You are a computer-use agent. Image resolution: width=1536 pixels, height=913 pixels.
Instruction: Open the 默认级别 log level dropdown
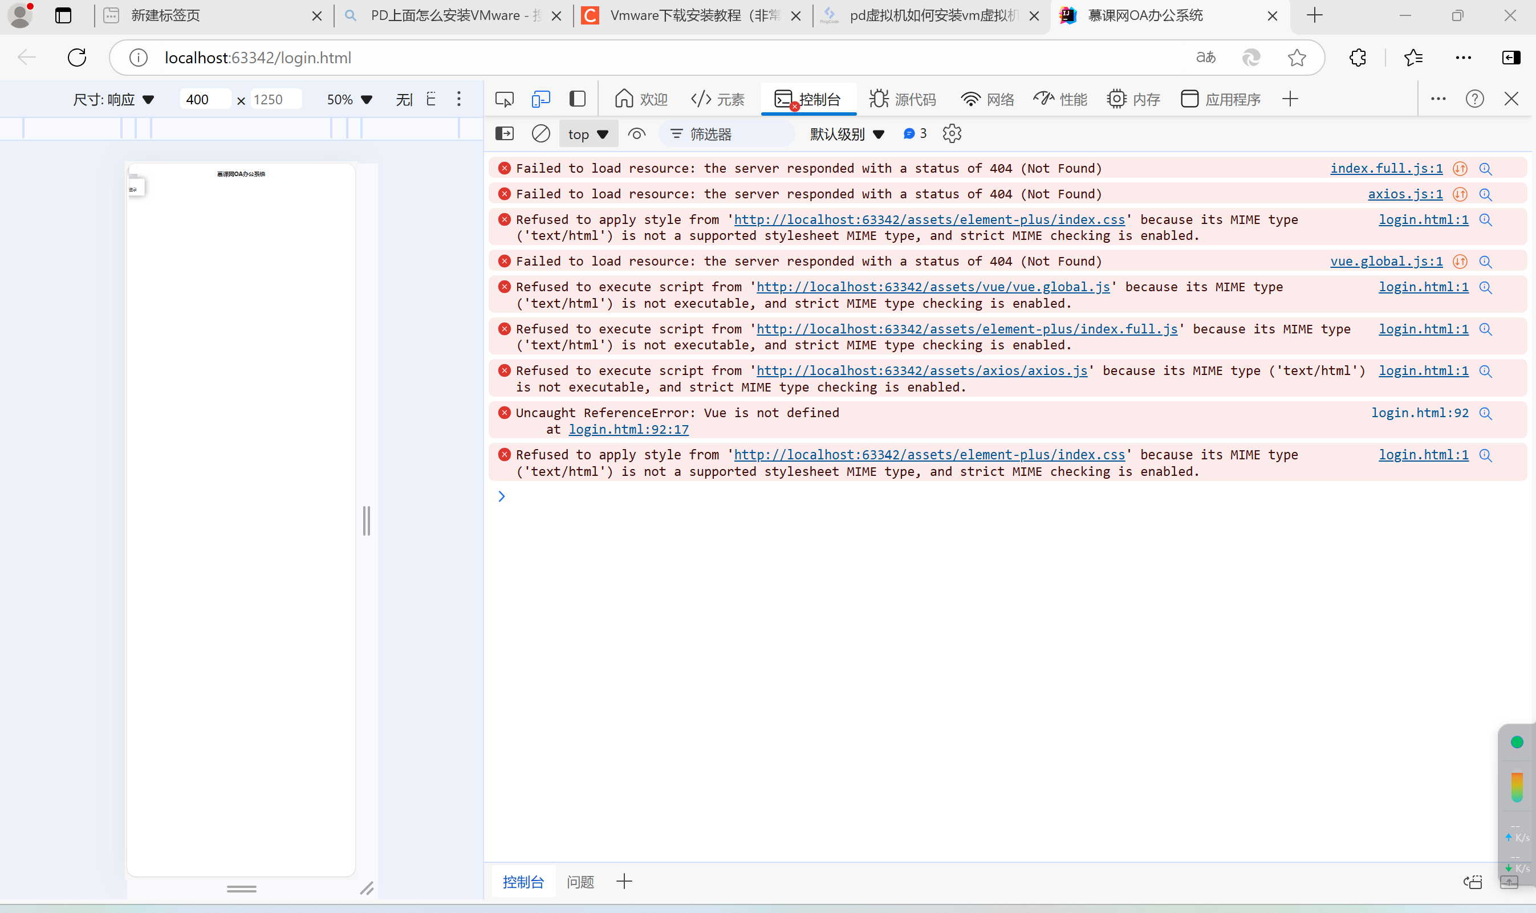pos(847,134)
